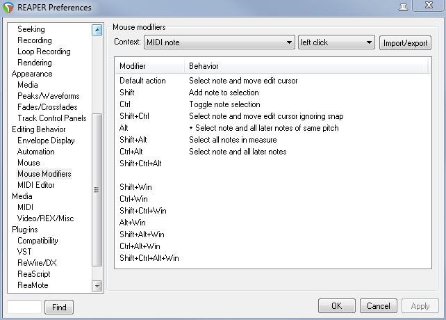Click the pin icon in title bar
Screen dimensions: 446x320
(x=403, y=6)
